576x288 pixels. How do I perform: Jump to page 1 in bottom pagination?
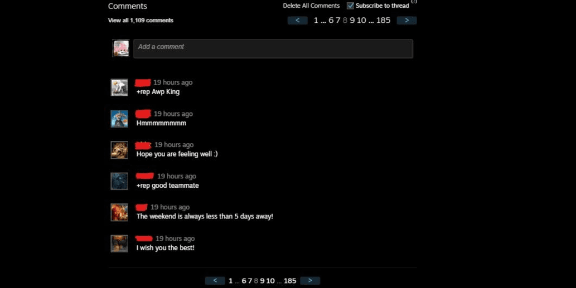pos(231,281)
